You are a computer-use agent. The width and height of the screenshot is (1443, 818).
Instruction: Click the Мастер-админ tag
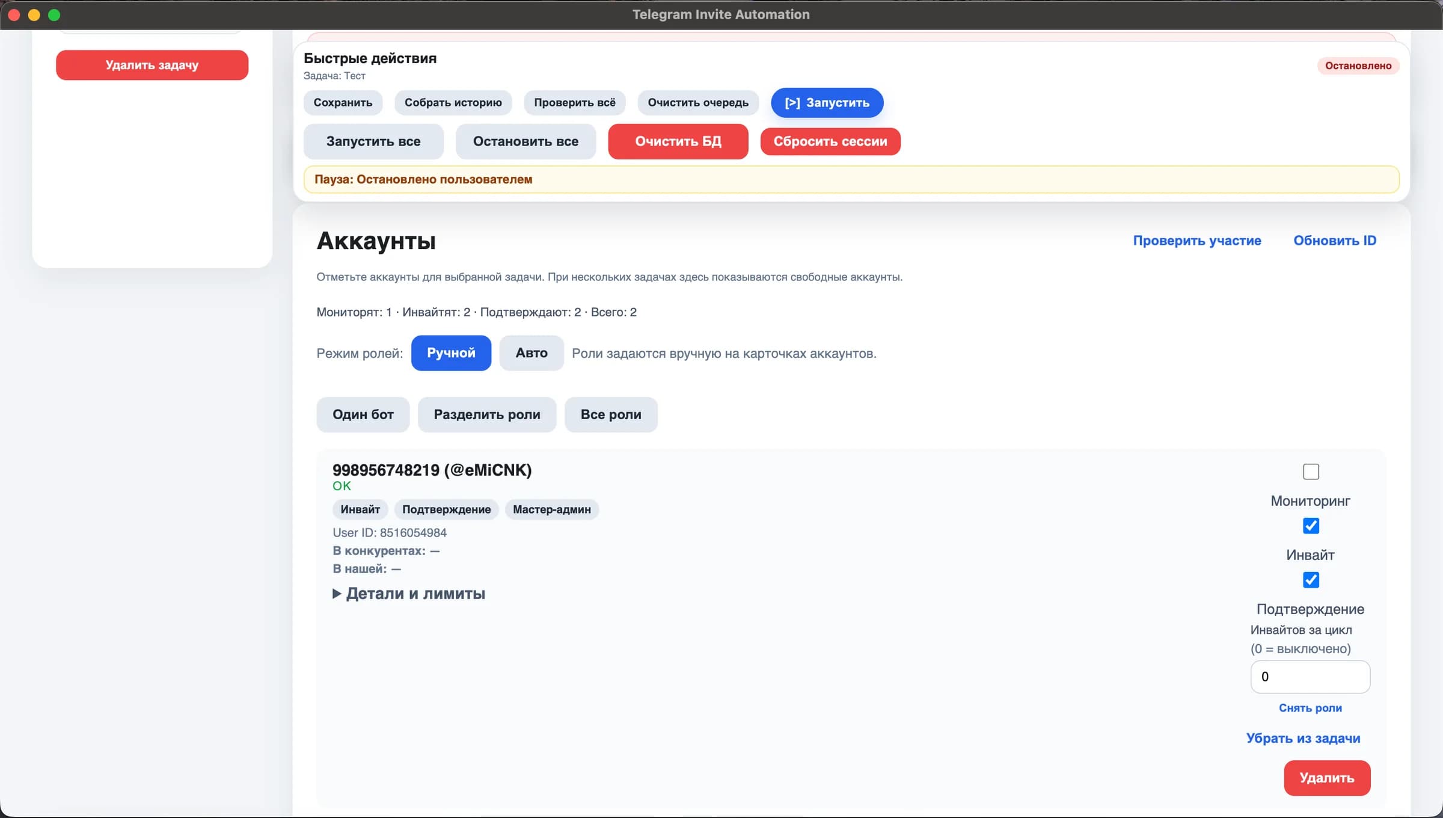click(x=551, y=509)
